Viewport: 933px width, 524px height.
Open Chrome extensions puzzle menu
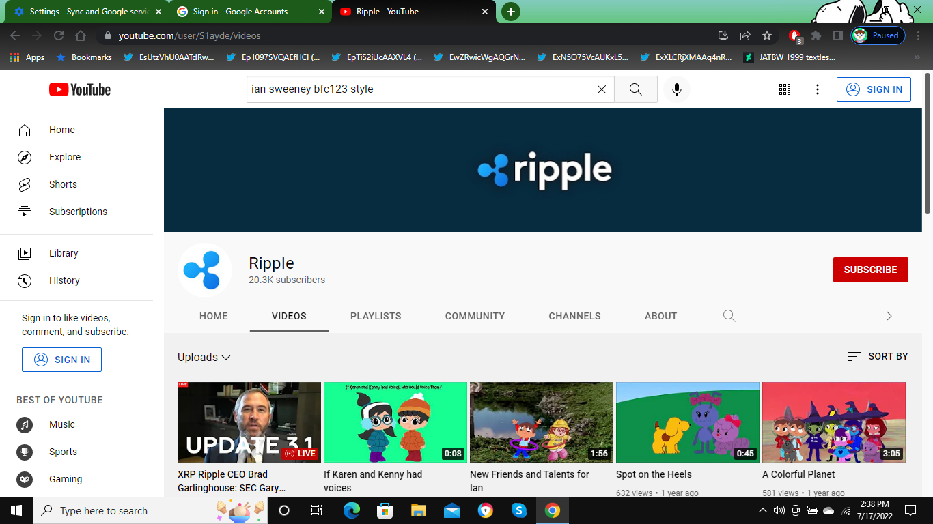tap(816, 35)
